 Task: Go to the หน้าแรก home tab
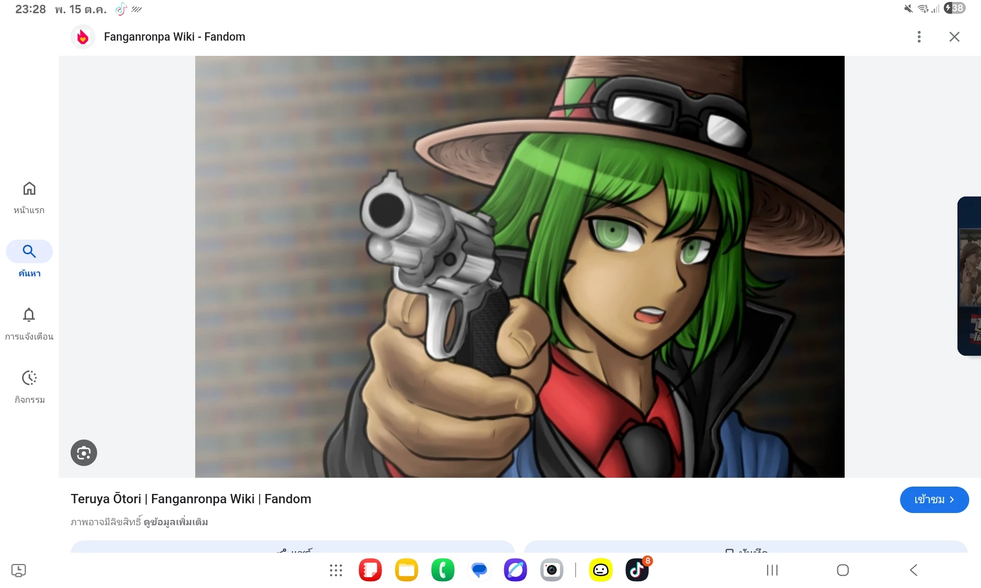point(29,198)
